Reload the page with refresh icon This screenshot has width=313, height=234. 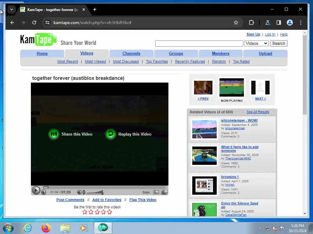(34, 23)
